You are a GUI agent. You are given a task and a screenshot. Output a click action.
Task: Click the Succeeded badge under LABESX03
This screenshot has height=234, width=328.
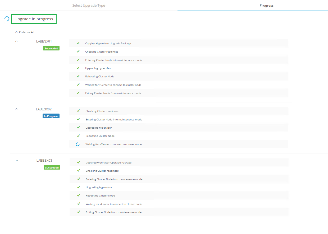[52, 167]
